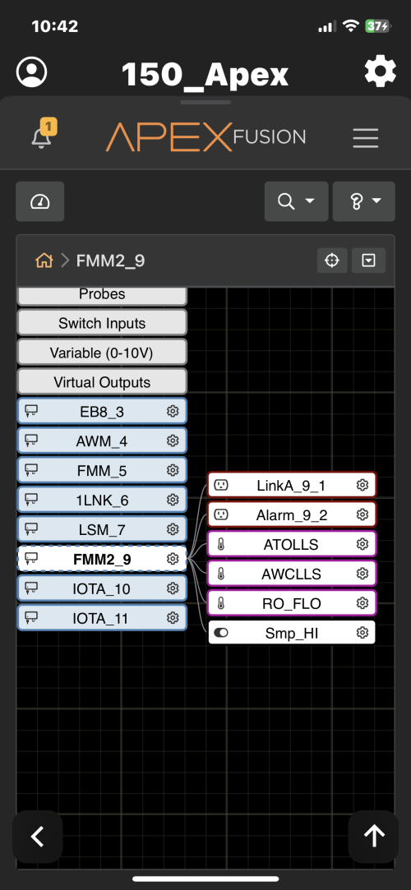Open the search dropdown
Screen dimensions: 411x890
[x=296, y=201]
